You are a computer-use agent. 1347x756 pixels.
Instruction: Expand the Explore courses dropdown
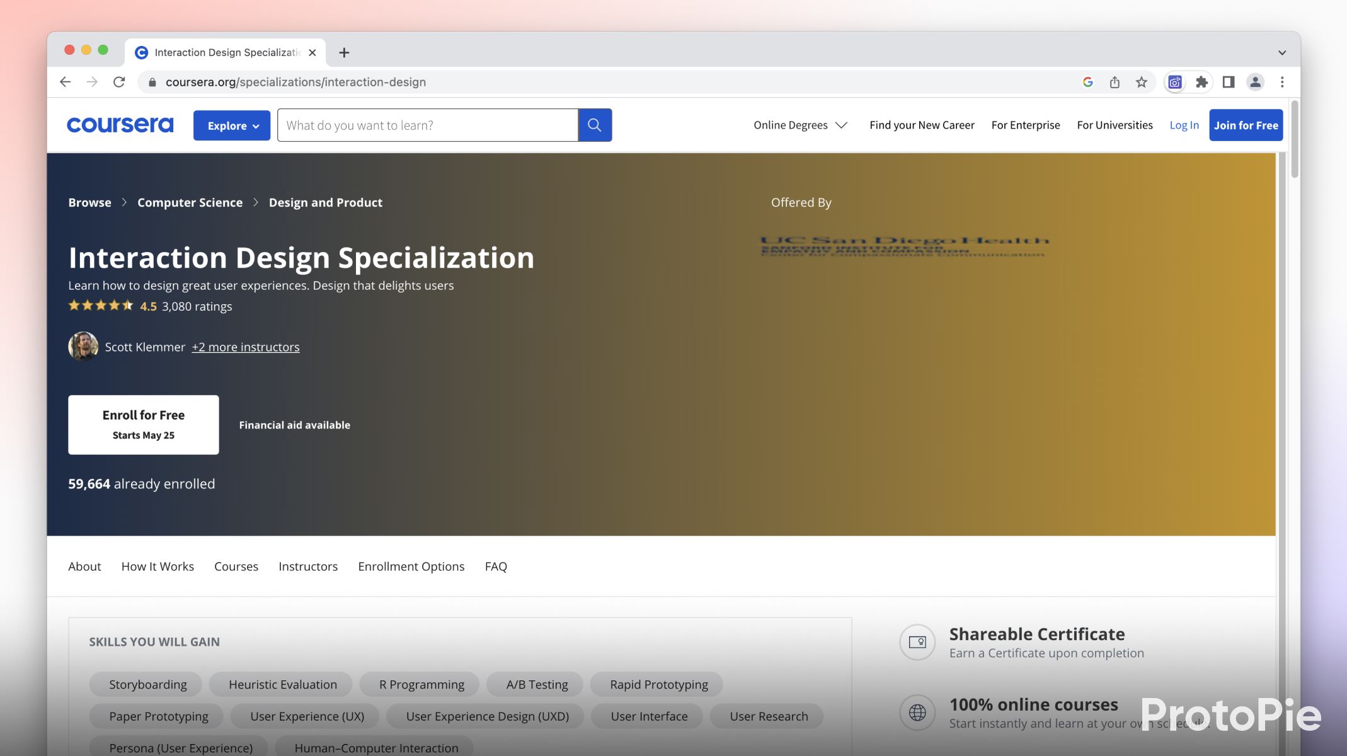click(x=231, y=125)
